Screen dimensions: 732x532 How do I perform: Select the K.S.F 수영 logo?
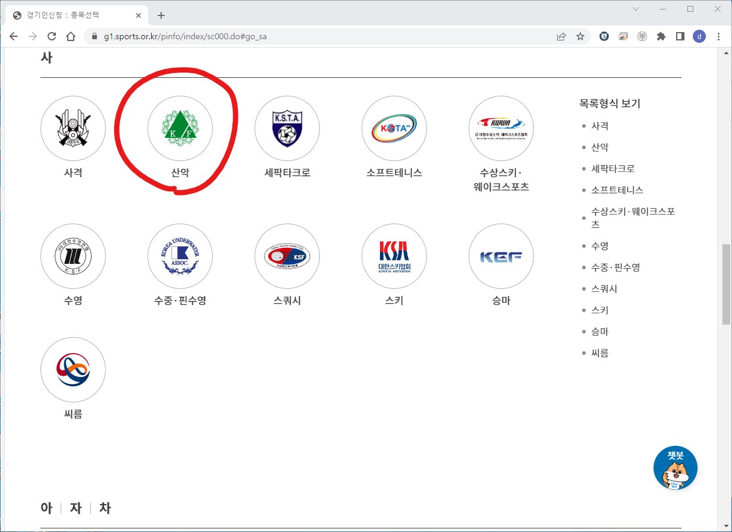click(x=73, y=257)
